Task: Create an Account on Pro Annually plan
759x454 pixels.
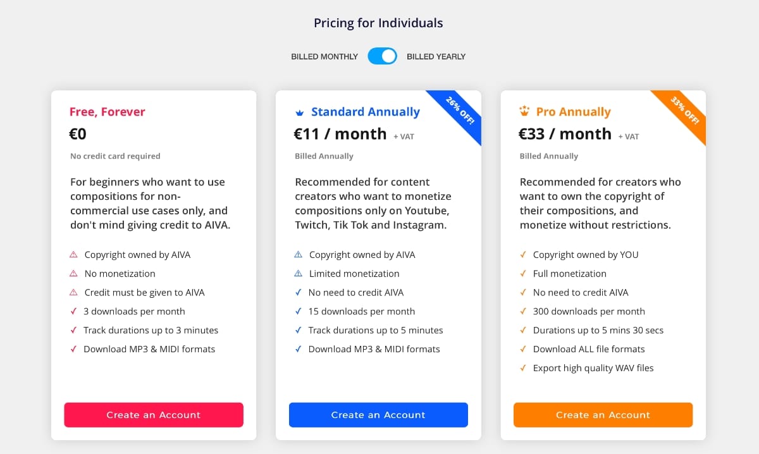Action: 603,415
